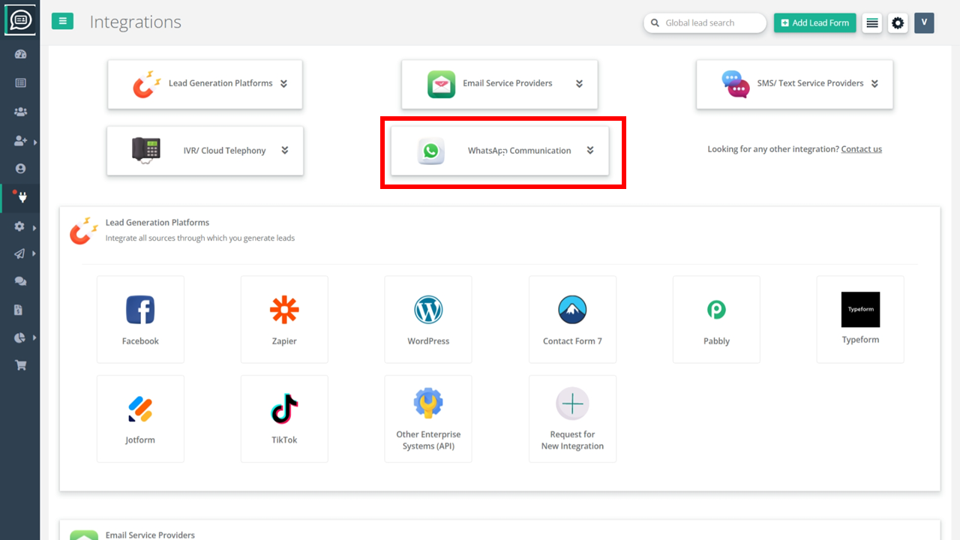Open the list view icon in sidebar
The image size is (960, 540).
pos(20,83)
